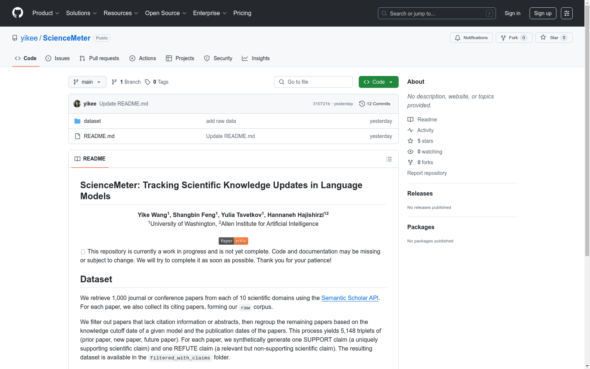The image size is (590, 369).
Task: Switch to the Pull requests tab
Action: tap(99, 58)
